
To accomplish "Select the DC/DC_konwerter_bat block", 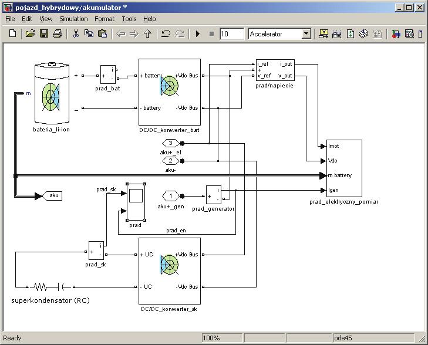I will [x=170, y=92].
